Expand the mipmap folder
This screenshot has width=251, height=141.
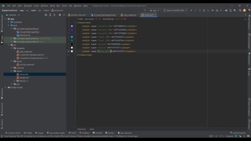point(11,68)
